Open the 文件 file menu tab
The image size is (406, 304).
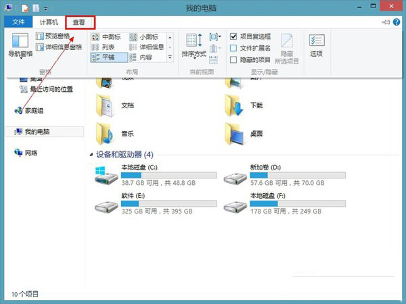click(18, 22)
